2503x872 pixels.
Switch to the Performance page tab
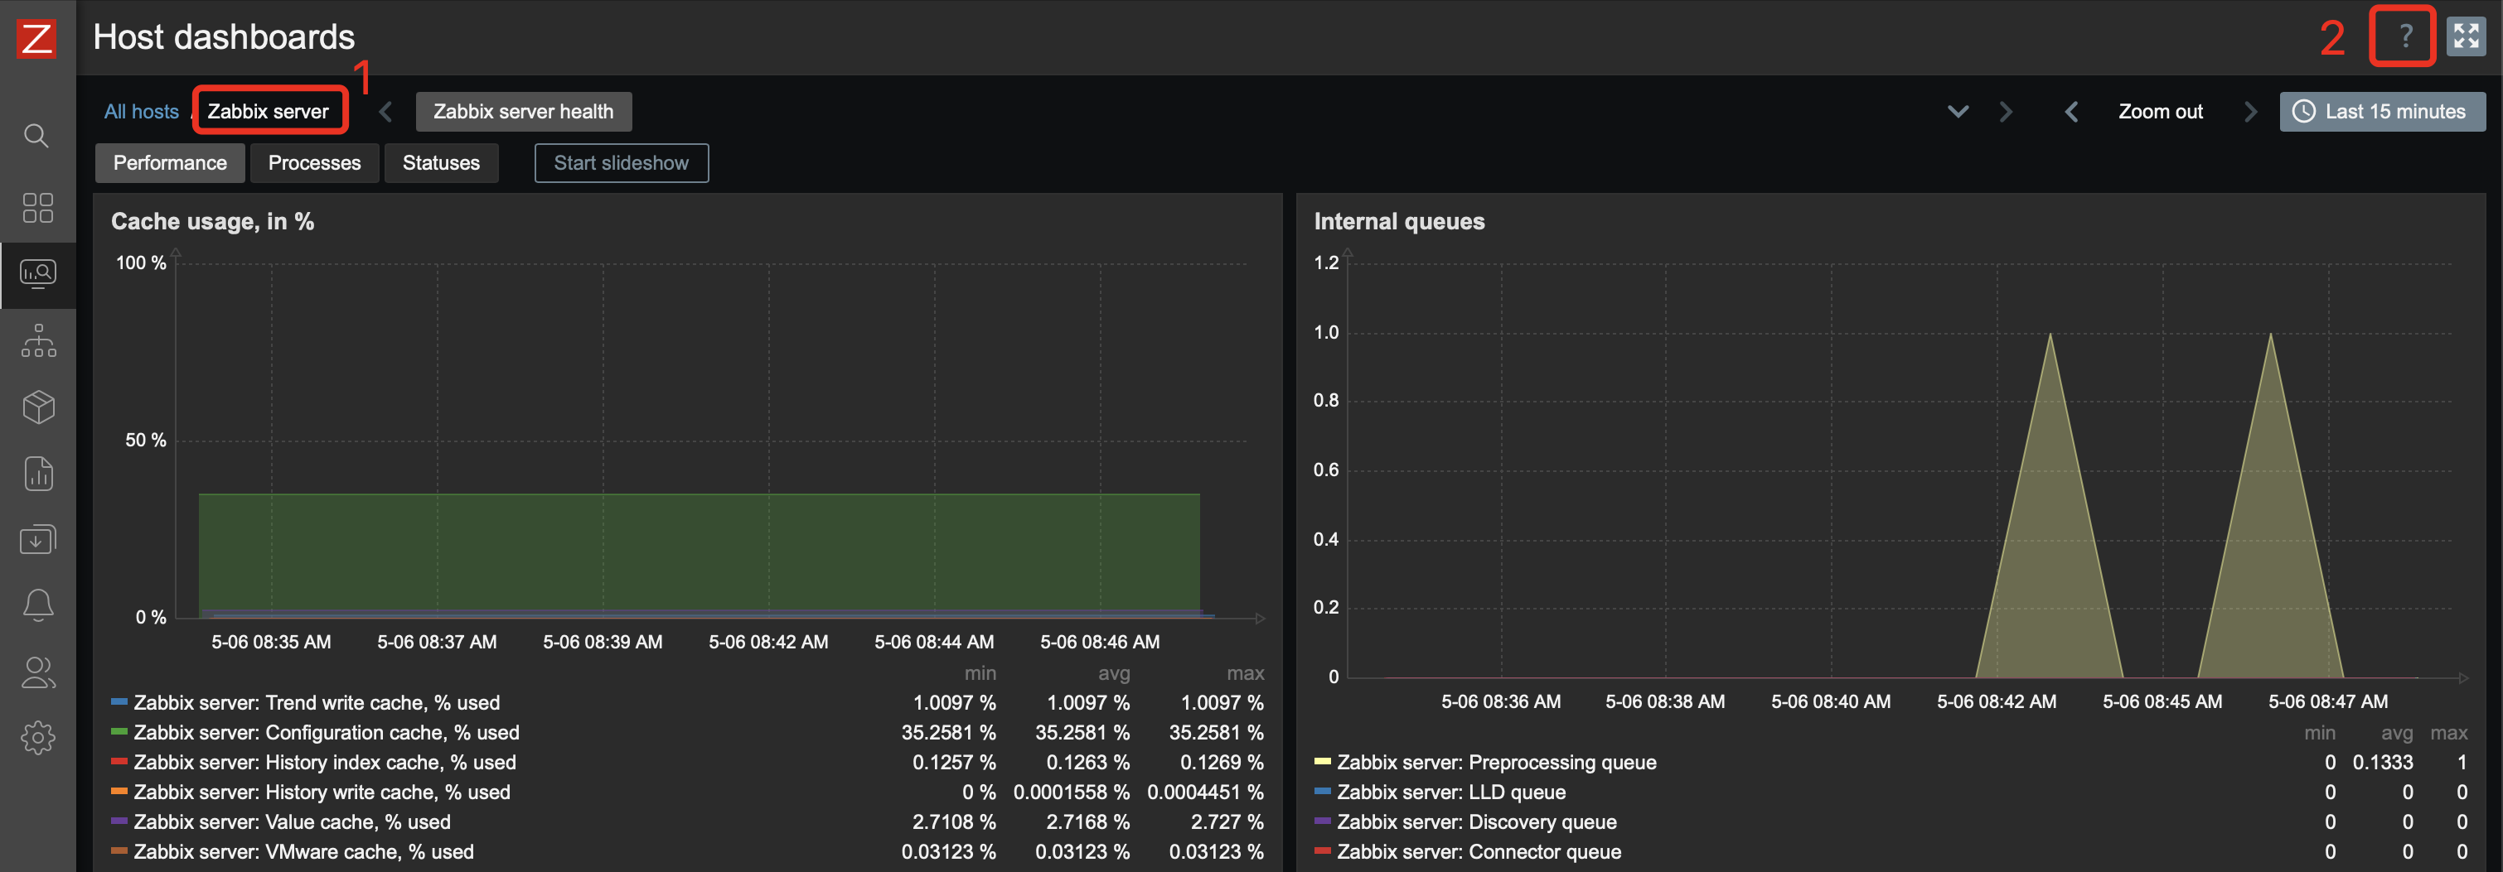(170, 163)
